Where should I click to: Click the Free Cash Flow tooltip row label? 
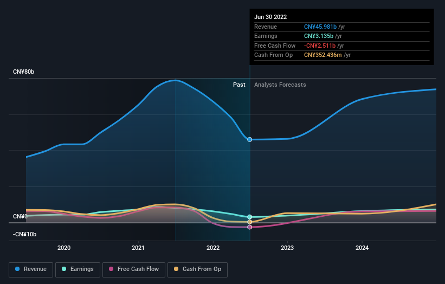pyautogui.click(x=275, y=46)
